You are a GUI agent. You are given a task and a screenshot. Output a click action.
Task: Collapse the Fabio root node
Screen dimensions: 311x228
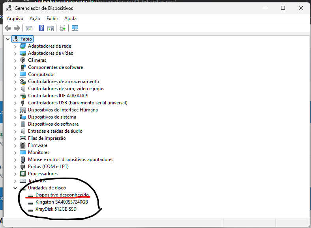(x=8, y=39)
